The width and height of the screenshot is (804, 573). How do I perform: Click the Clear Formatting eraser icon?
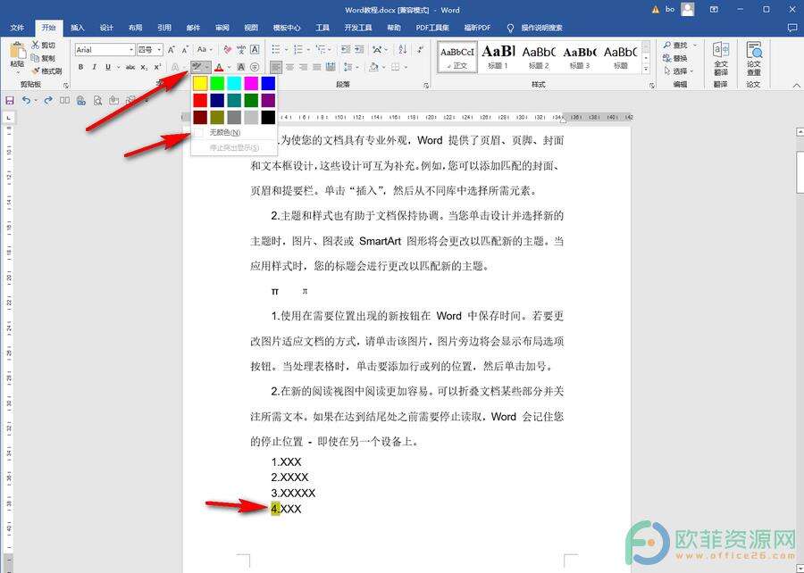pos(228,50)
